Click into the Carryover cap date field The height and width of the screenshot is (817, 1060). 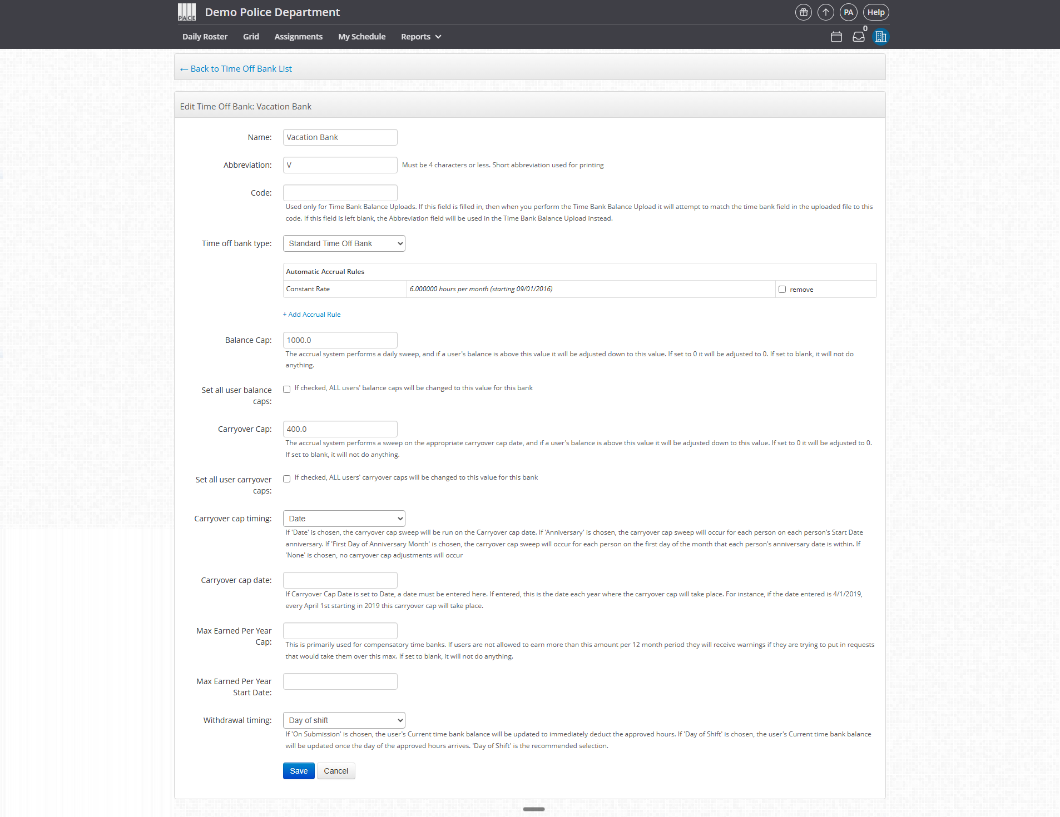click(x=340, y=580)
